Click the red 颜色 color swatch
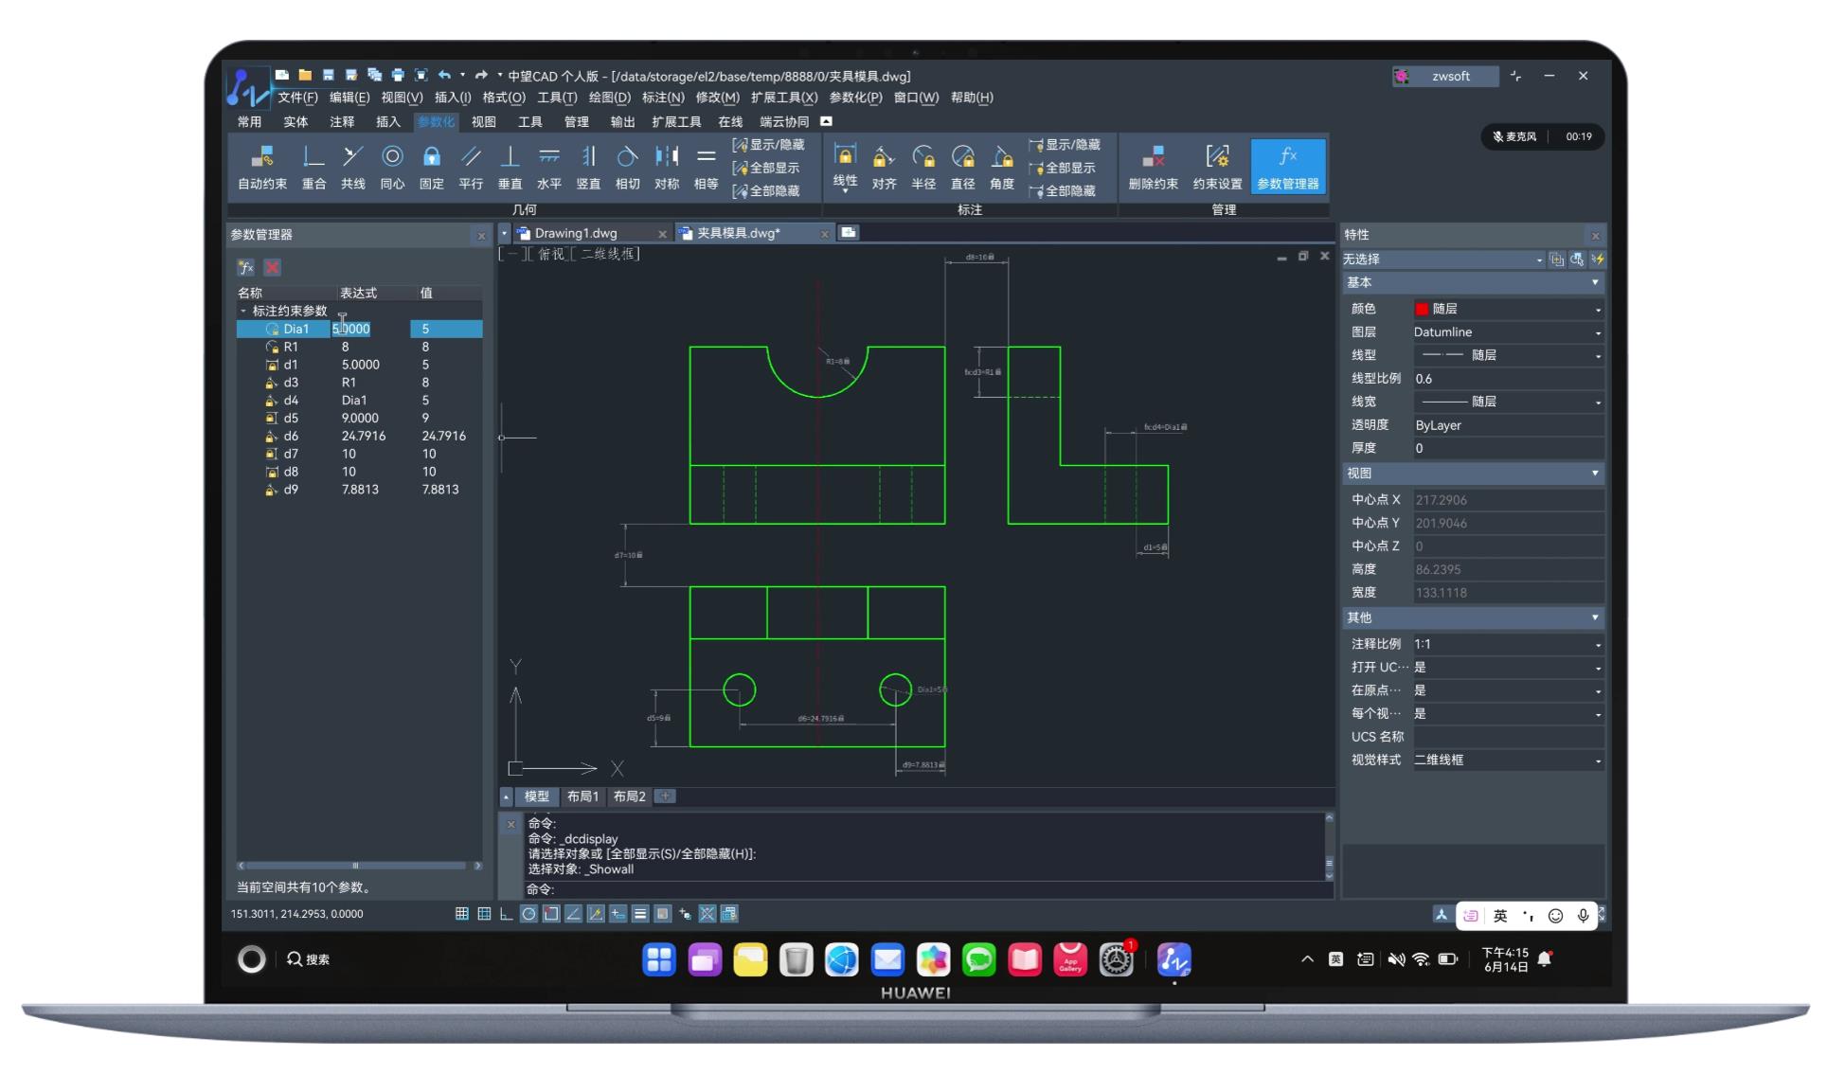 pos(1422,309)
